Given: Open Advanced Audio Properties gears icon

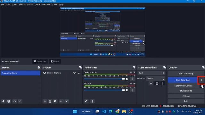Looking at the screenshot, I should tap(86, 101).
